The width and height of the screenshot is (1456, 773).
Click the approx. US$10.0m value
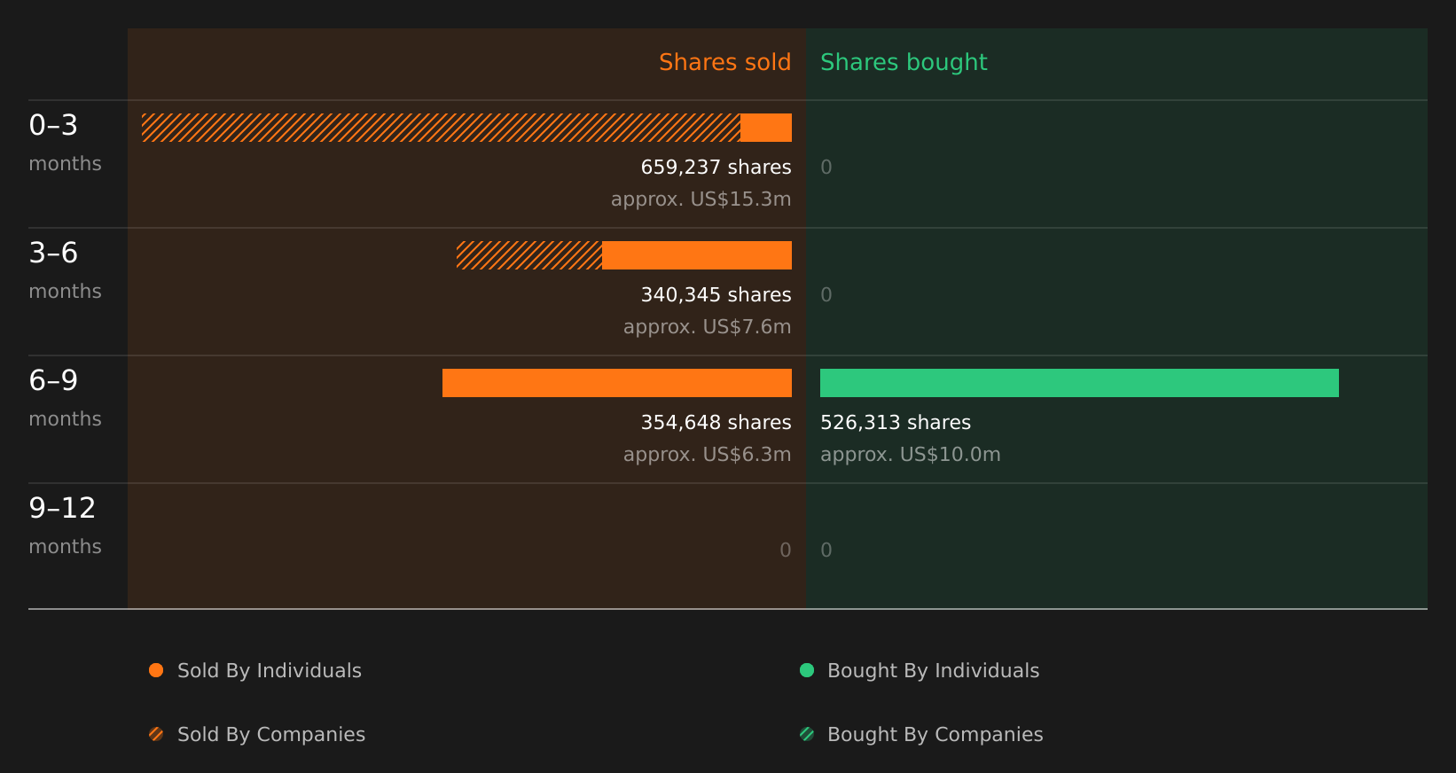(910, 455)
